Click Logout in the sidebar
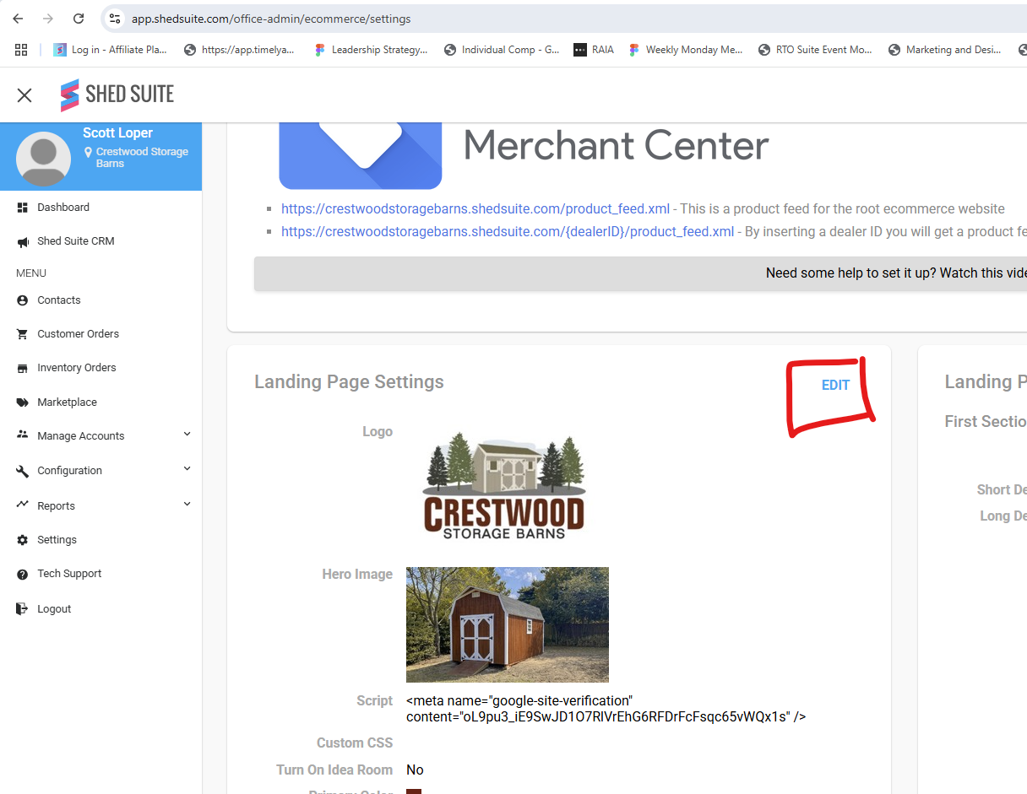The height and width of the screenshot is (794, 1027). (x=54, y=609)
